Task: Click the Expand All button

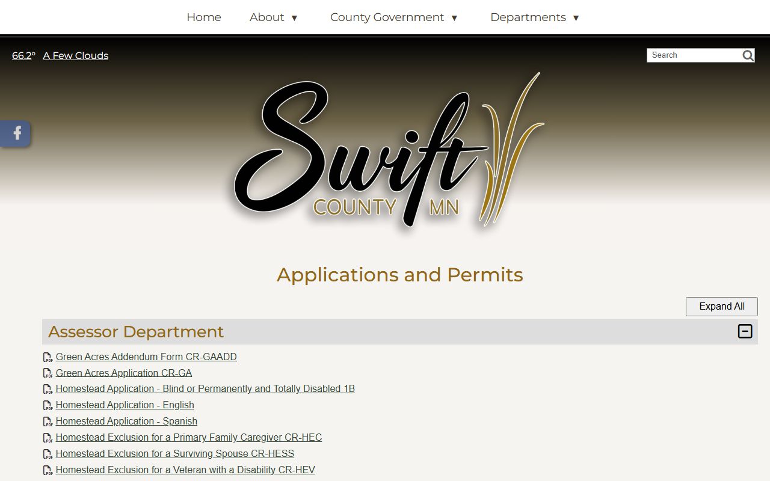Action: [722, 307]
